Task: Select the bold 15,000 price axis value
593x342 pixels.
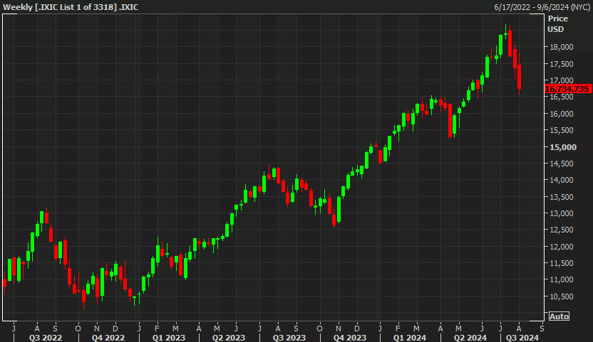Action: (563, 147)
